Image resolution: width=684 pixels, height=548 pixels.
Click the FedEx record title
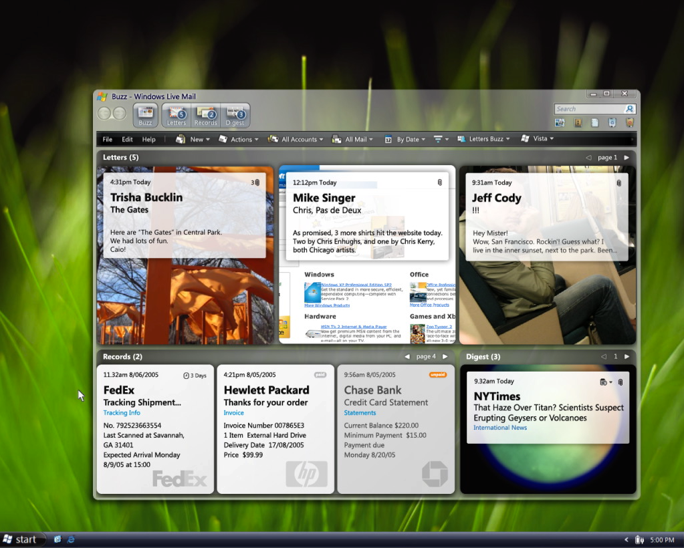(118, 390)
